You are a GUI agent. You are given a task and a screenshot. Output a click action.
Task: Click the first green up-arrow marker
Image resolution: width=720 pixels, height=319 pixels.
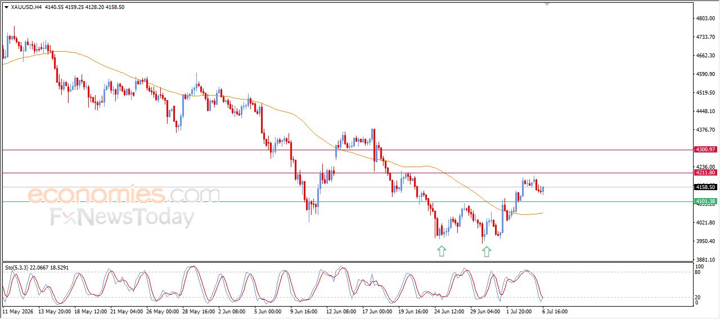pyautogui.click(x=442, y=251)
